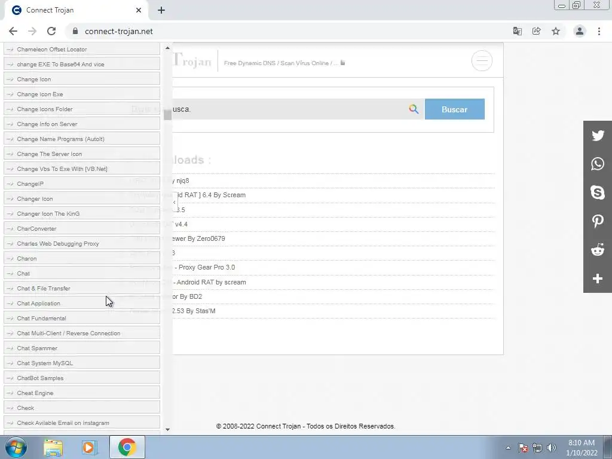Viewport: 612px width, 459px height.
Task: Open Change Name Programs (AutoIt)
Action: (81, 139)
